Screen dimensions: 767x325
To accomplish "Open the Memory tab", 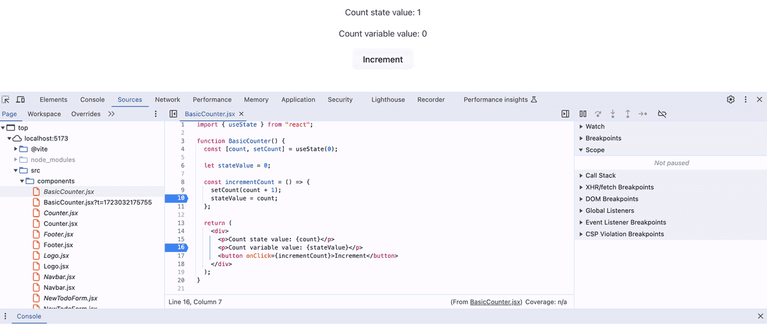I will click(x=256, y=100).
